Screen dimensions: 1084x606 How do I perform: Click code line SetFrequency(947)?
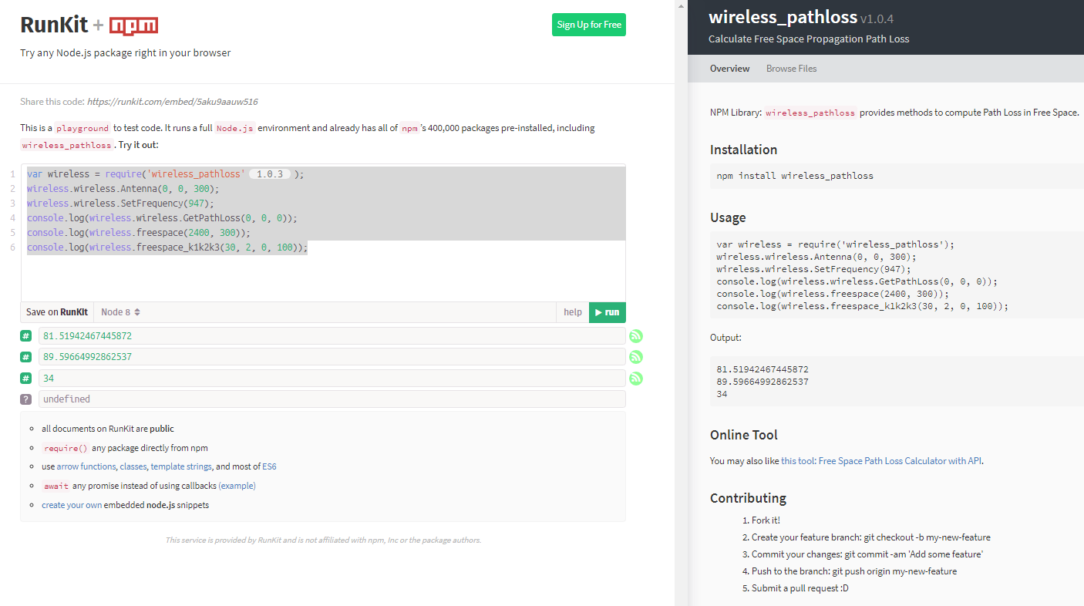120,204
